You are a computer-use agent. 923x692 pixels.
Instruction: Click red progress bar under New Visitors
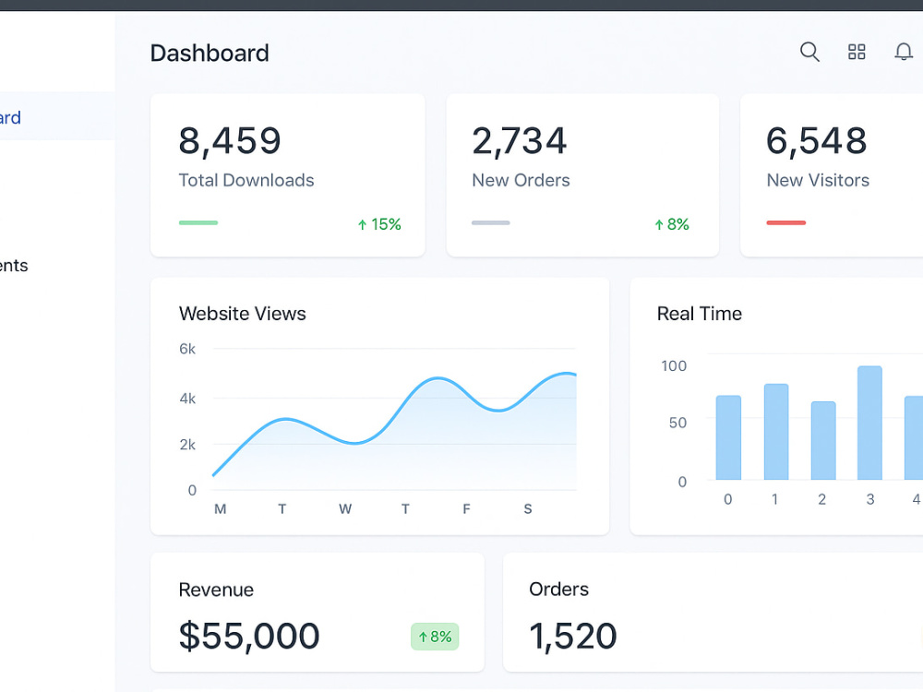coord(785,222)
